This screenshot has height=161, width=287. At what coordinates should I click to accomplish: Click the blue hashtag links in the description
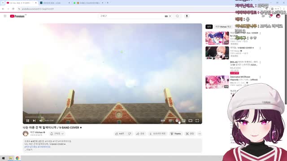tap(37, 147)
